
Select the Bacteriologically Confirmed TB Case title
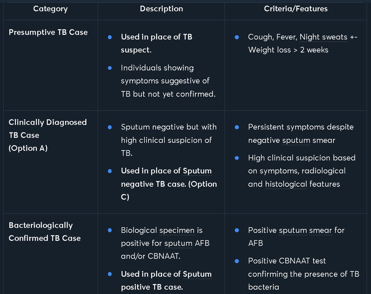44,232
